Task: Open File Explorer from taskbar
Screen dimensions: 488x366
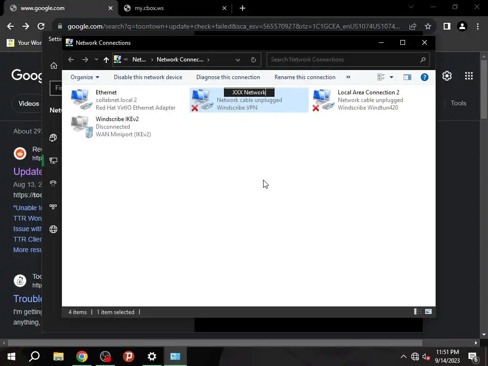Action: coord(58,356)
